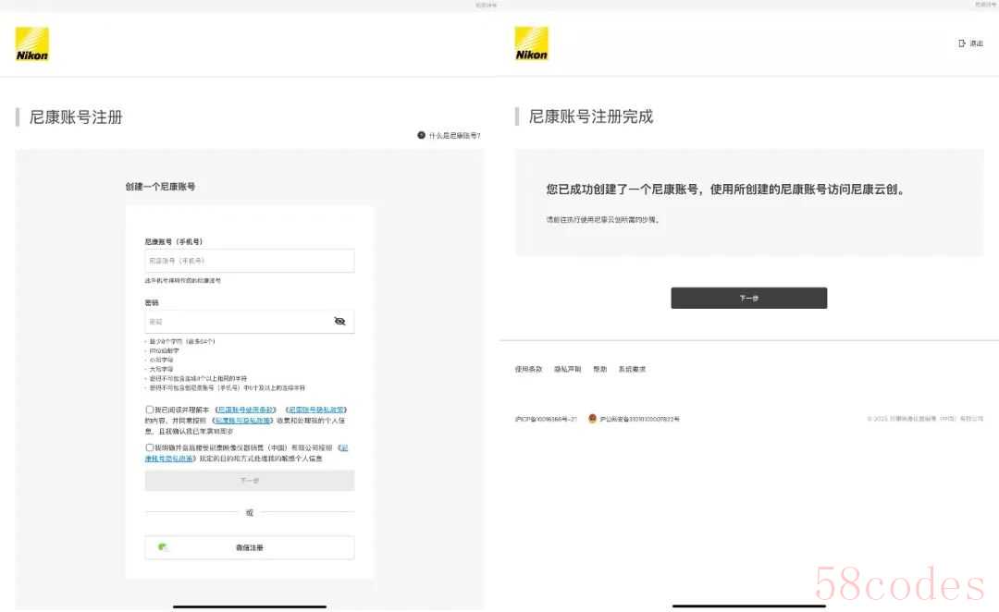Screen dimensions: 999x612
Task: Click the WeChat icon in the 微信注册 button
Action: [x=163, y=547]
